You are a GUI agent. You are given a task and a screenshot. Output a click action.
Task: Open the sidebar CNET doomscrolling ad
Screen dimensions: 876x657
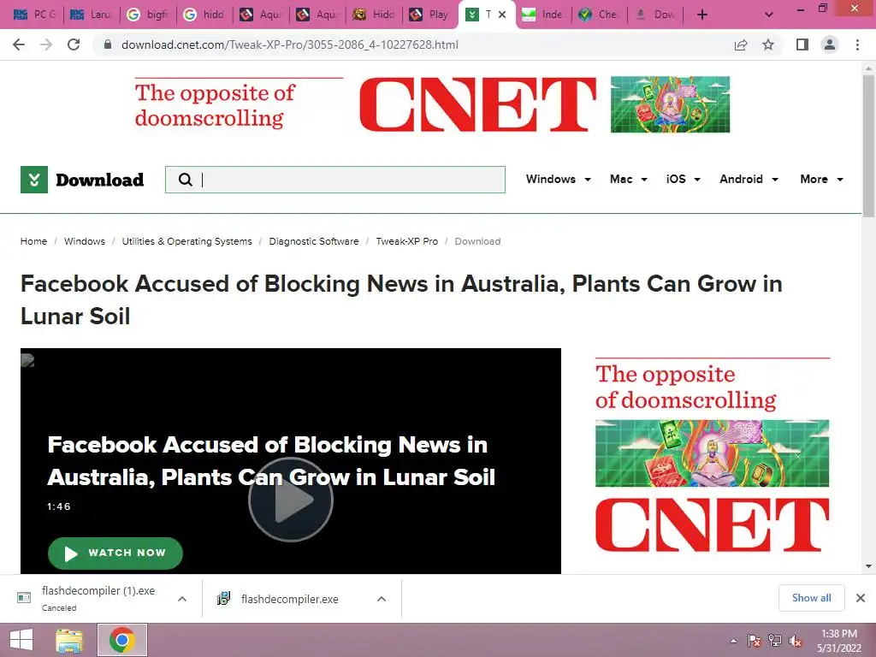[713, 457]
